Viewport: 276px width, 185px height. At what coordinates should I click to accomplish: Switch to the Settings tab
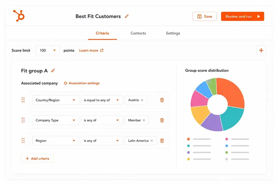pyautogui.click(x=173, y=33)
